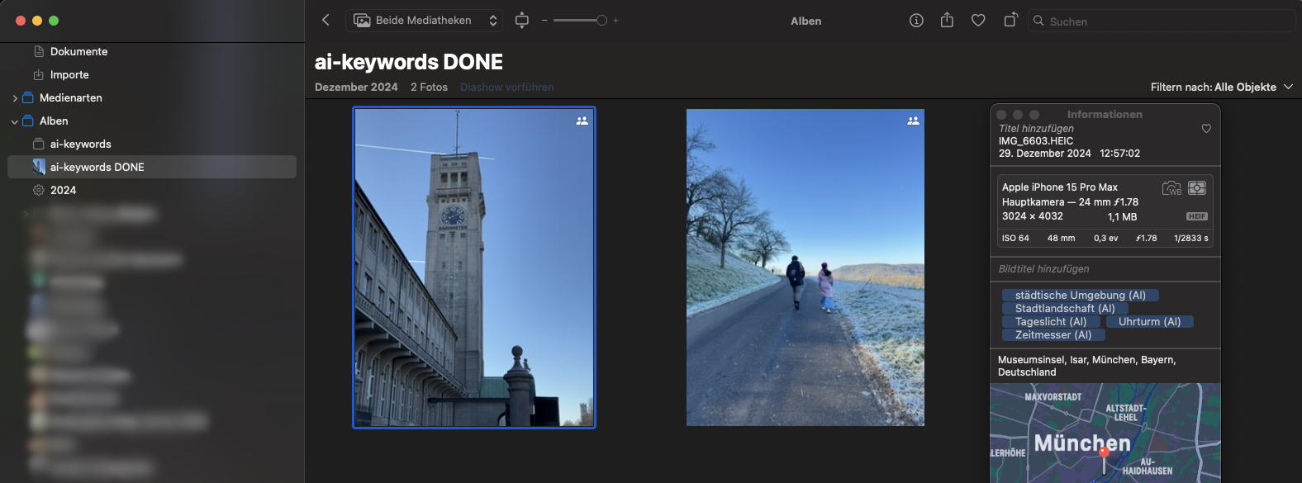The width and height of the screenshot is (1302, 483).
Task: Click the heart Favorite icon in toolbar
Action: click(978, 21)
